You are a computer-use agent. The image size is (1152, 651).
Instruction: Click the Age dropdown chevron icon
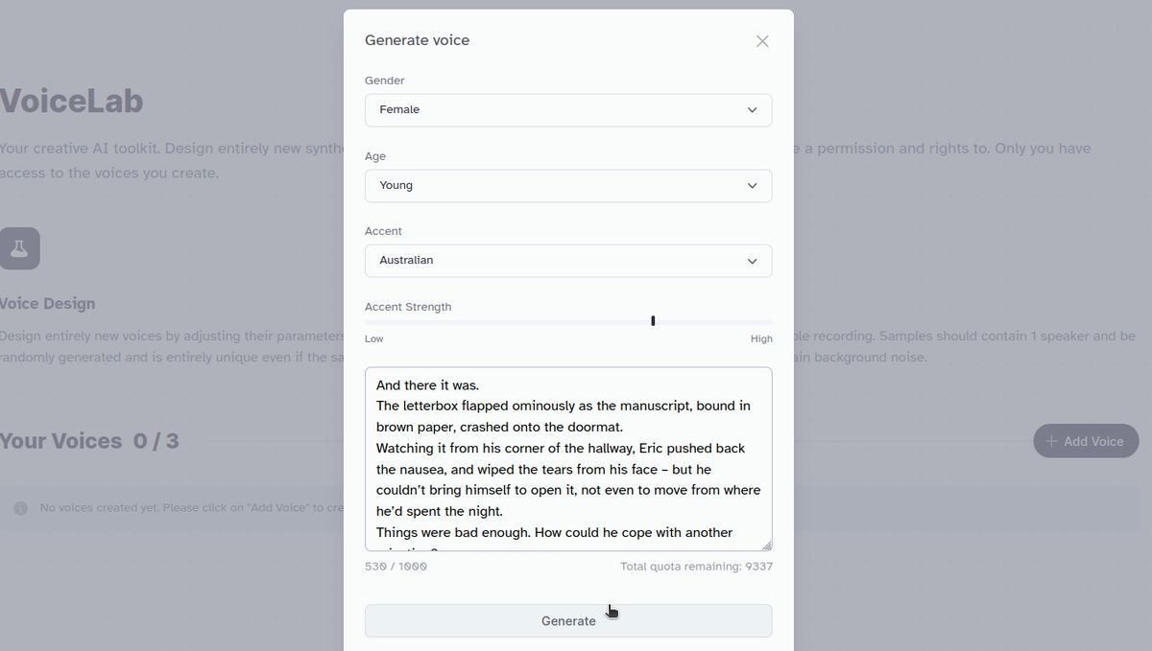753,186
